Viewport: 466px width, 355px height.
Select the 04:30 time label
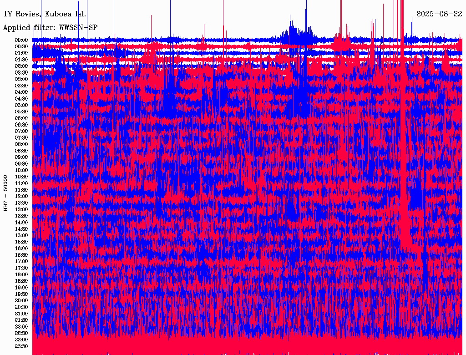21,99
